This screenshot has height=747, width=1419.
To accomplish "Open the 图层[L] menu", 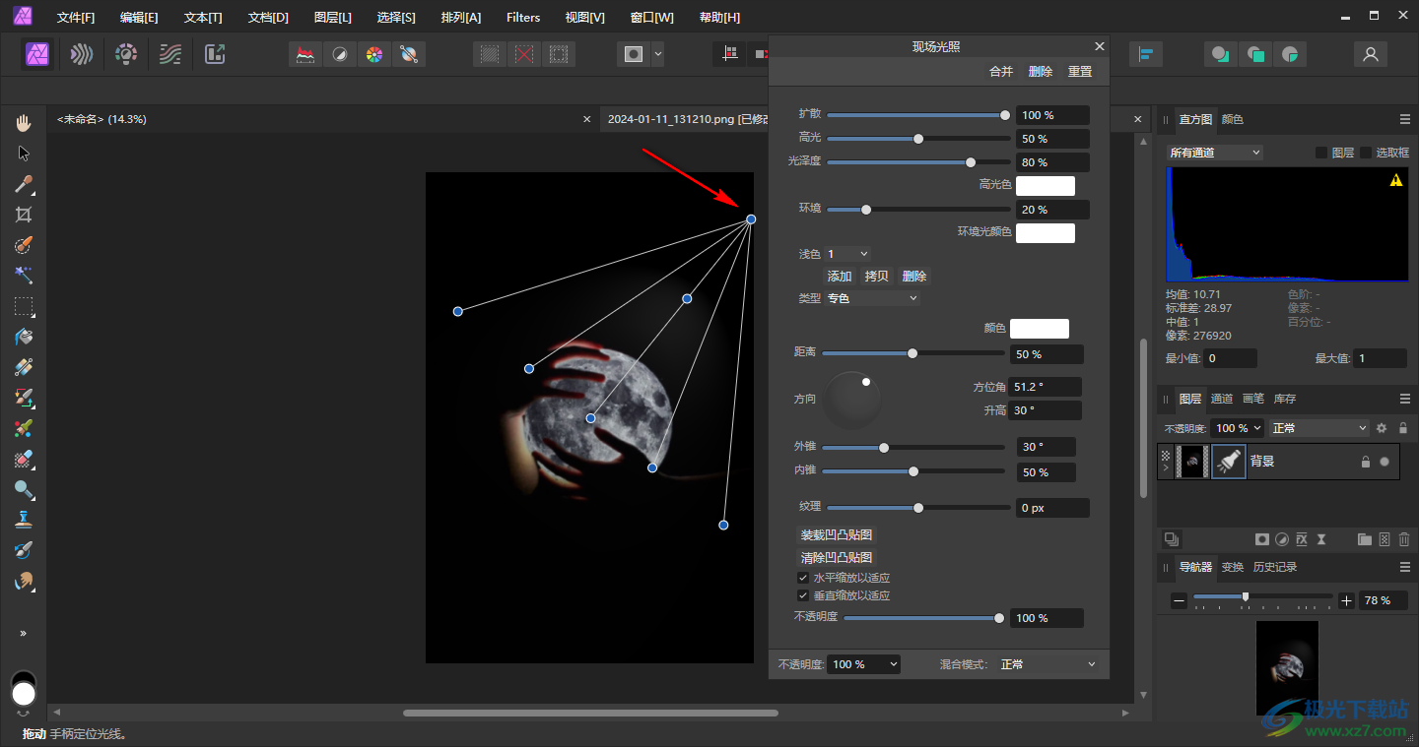I will (332, 18).
